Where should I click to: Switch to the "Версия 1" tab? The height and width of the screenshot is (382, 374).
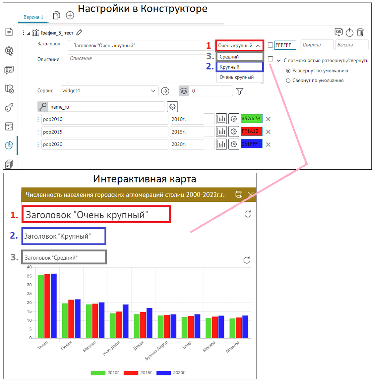[x=33, y=17]
